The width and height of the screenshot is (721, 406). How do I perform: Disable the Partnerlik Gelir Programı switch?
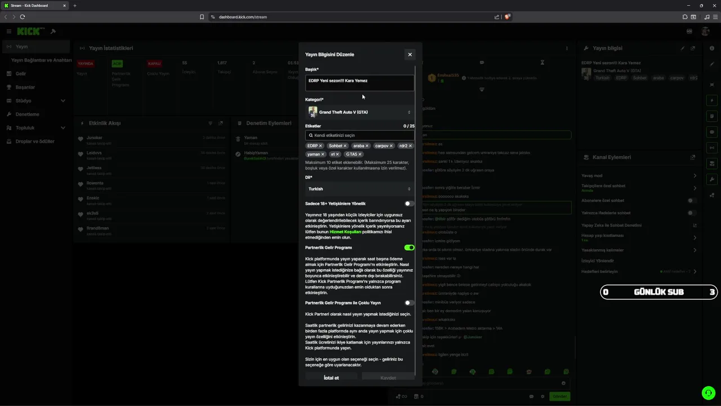click(409, 248)
